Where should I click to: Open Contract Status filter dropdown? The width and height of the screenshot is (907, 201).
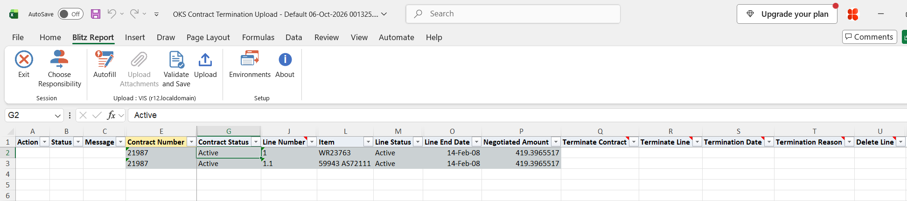tap(256, 142)
